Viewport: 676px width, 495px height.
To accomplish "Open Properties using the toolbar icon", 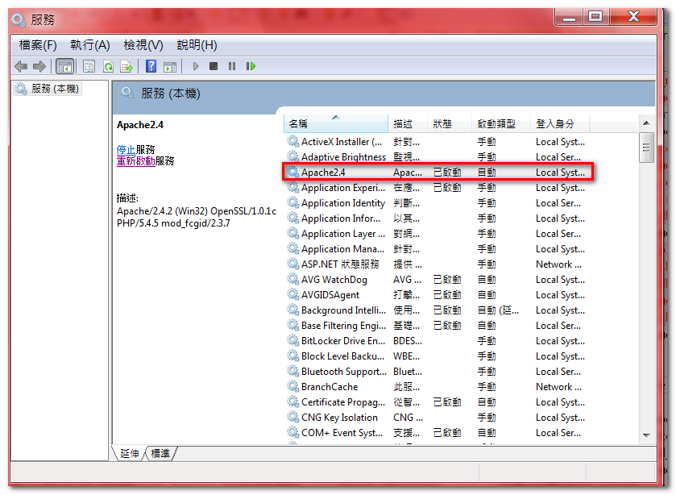I will [x=89, y=66].
